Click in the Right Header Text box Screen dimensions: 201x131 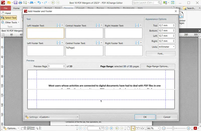click(x=124, y=33)
